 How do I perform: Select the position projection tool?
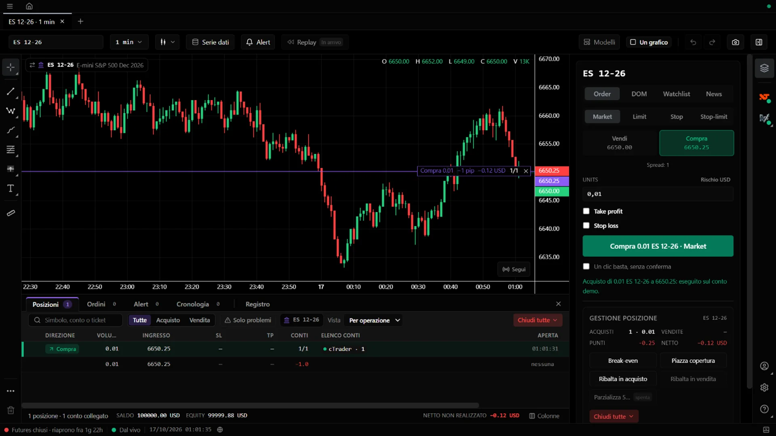tap(11, 169)
